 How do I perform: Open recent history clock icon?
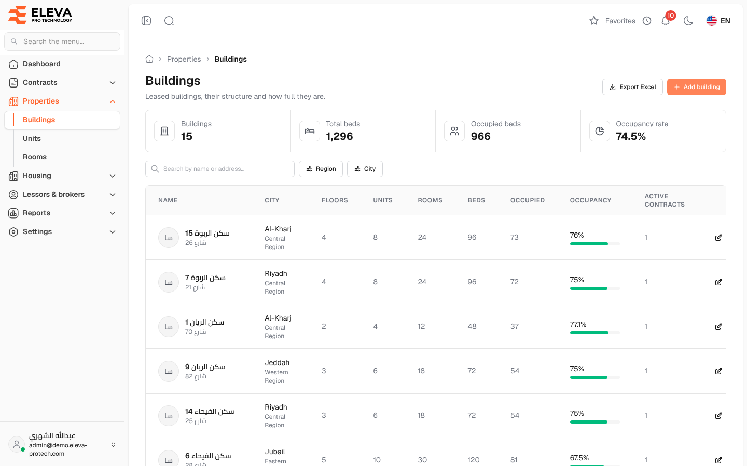pyautogui.click(x=647, y=21)
